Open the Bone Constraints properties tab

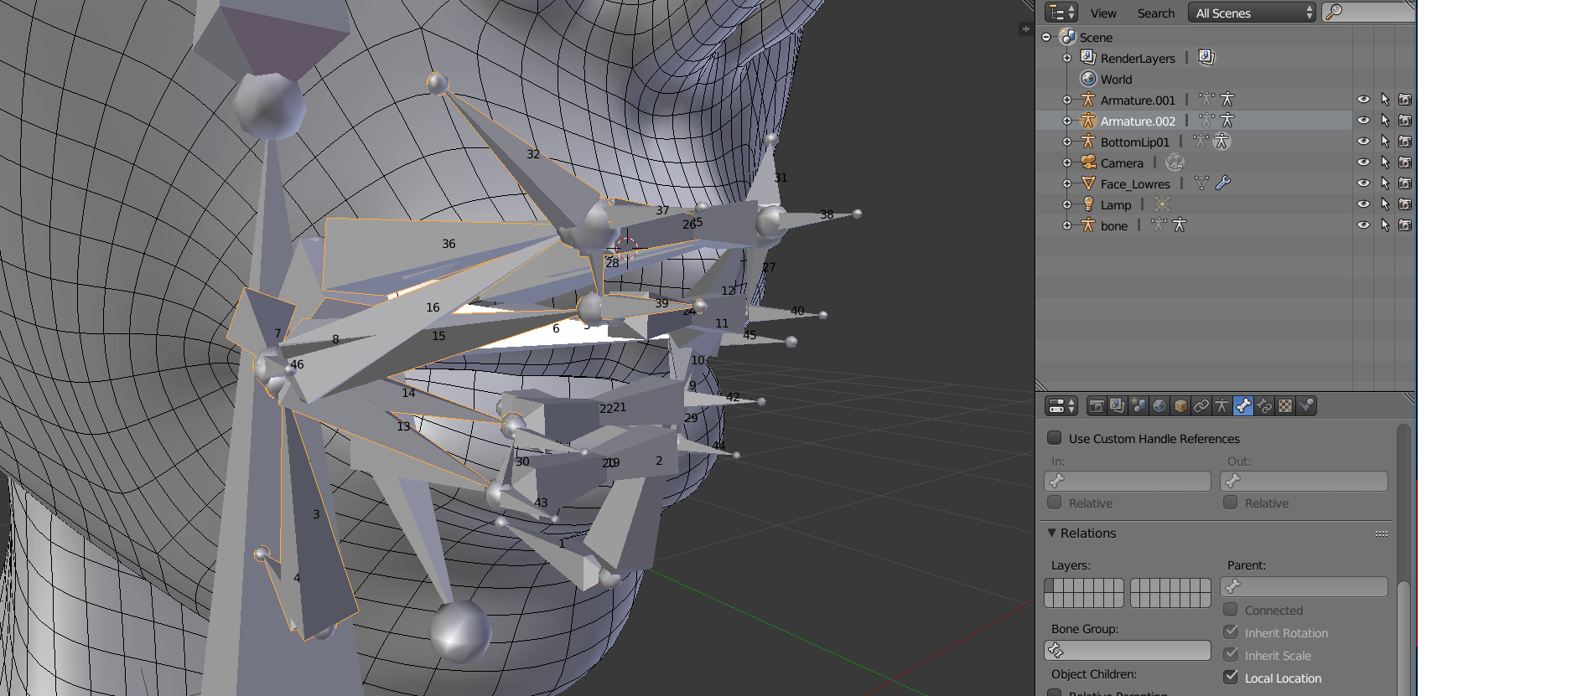[x=1264, y=406]
